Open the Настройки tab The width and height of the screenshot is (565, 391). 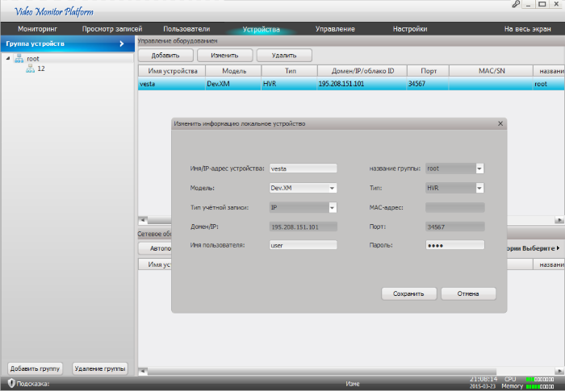point(410,29)
